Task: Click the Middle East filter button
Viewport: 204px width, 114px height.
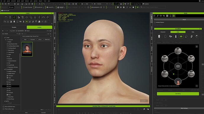Action: coord(47,39)
